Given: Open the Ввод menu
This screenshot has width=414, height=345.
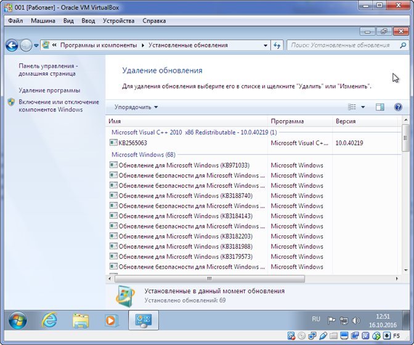Looking at the screenshot, I should (88, 21).
